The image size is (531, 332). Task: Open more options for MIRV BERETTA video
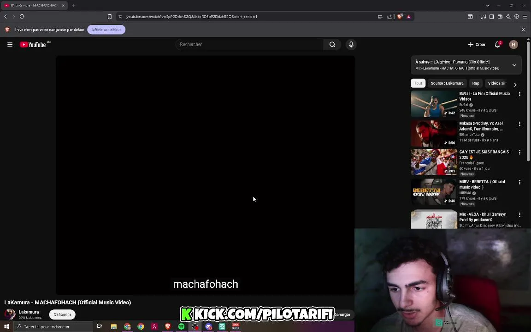point(519,182)
